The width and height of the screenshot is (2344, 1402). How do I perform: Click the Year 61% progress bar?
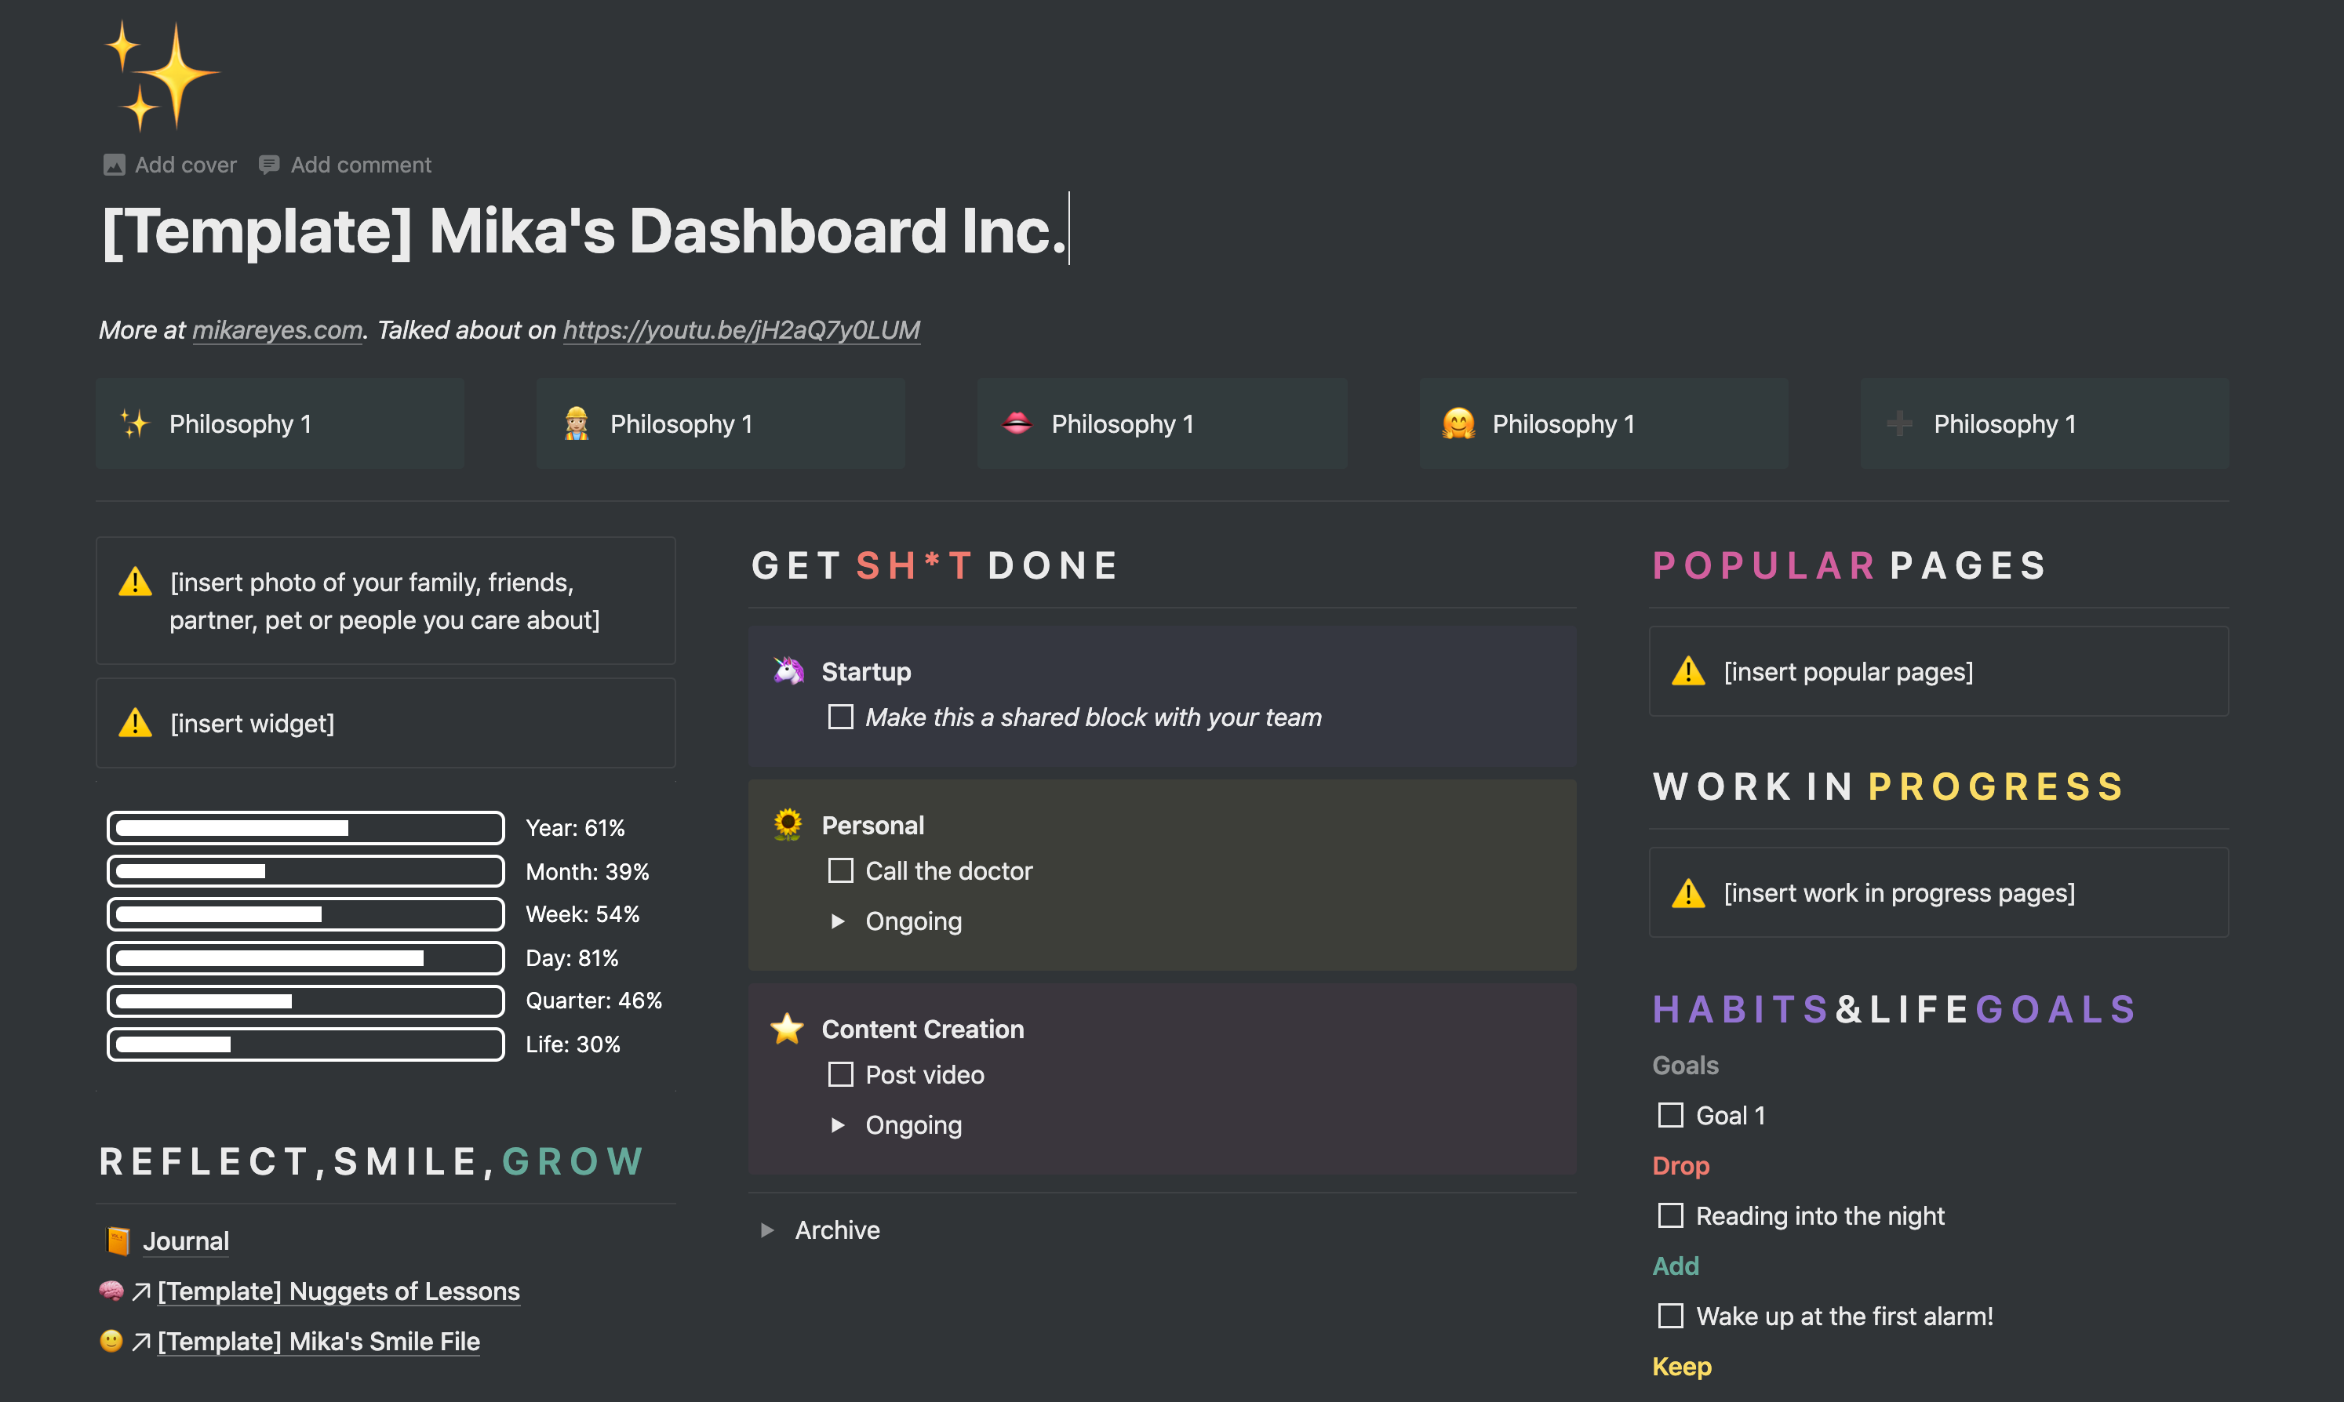coord(304,827)
